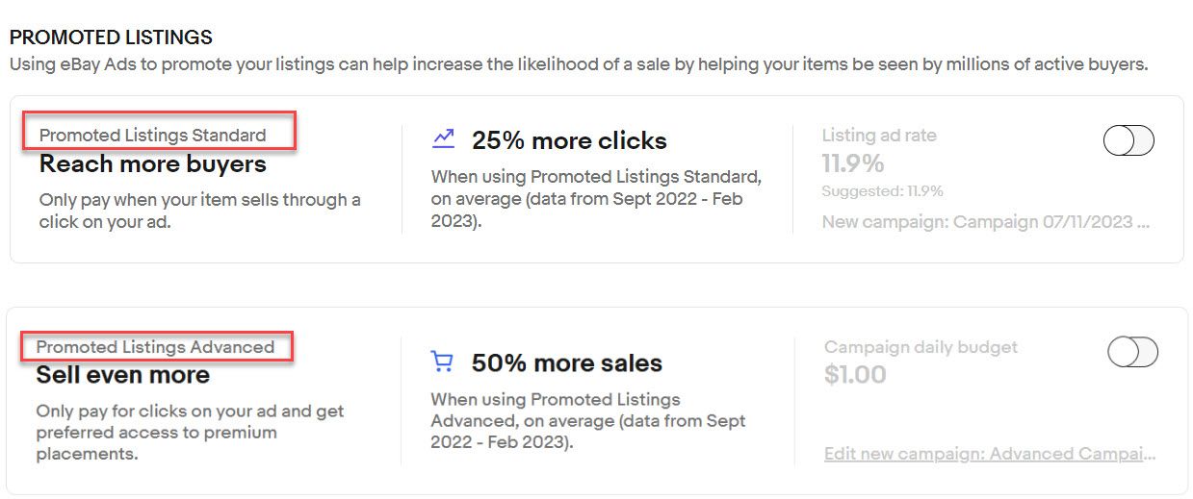Click the trending chart icon beside 25% more clicks

(x=443, y=139)
